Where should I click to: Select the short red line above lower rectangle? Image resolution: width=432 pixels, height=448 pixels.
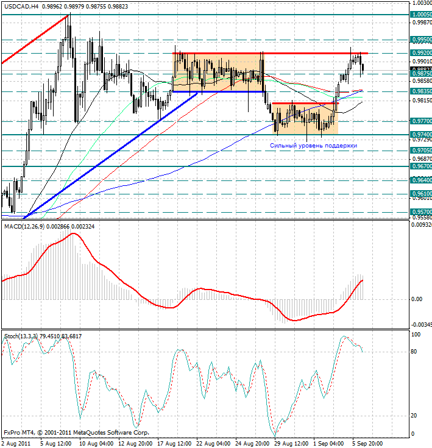click(305, 103)
